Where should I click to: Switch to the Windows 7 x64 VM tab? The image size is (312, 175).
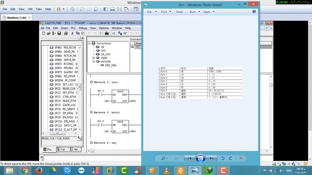coord(16,17)
